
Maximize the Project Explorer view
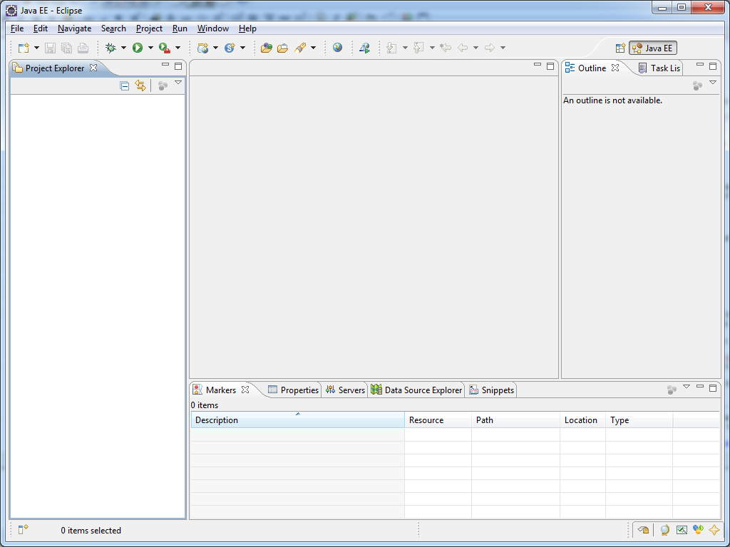tap(178, 66)
